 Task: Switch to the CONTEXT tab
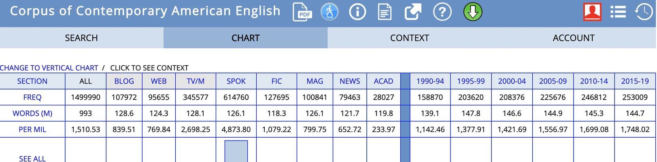(410, 38)
